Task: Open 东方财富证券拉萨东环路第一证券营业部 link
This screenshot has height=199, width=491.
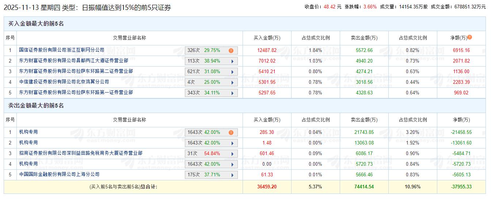Action: click(x=76, y=93)
